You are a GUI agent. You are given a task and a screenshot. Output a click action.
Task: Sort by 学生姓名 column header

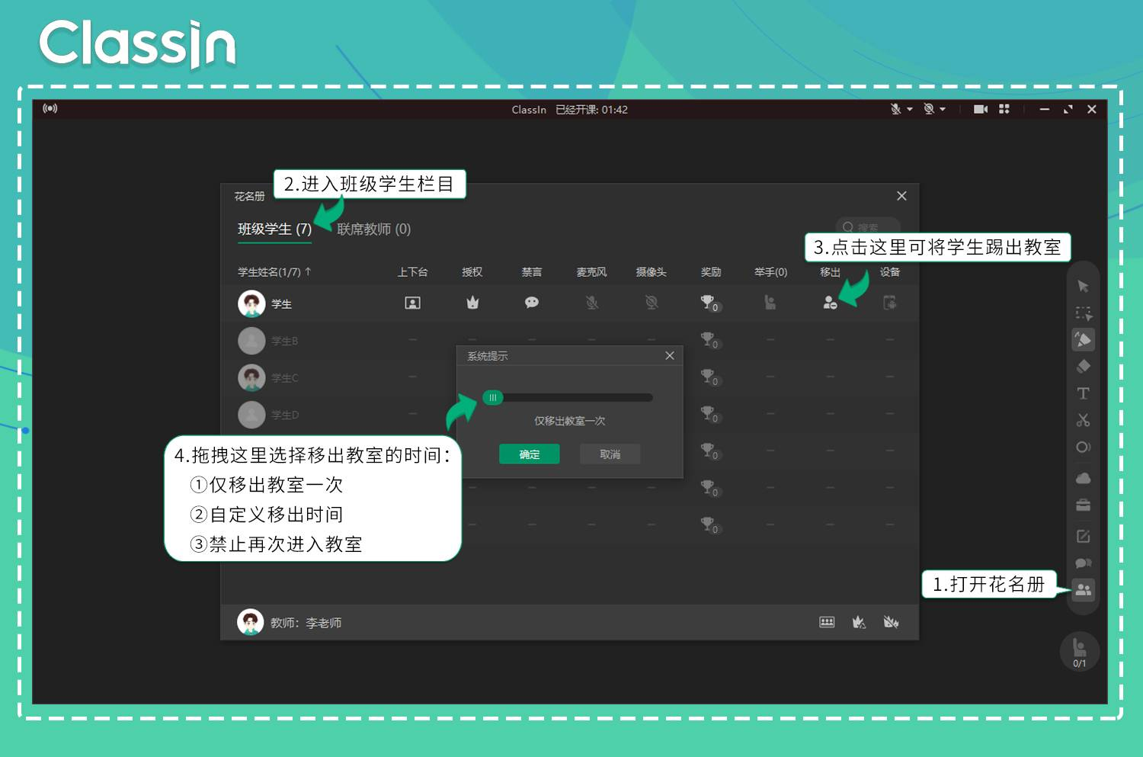274,272
